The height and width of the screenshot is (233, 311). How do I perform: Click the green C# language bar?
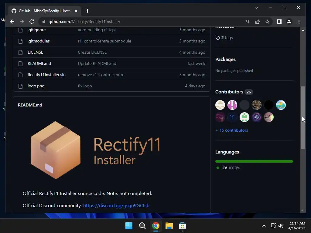click(254, 161)
